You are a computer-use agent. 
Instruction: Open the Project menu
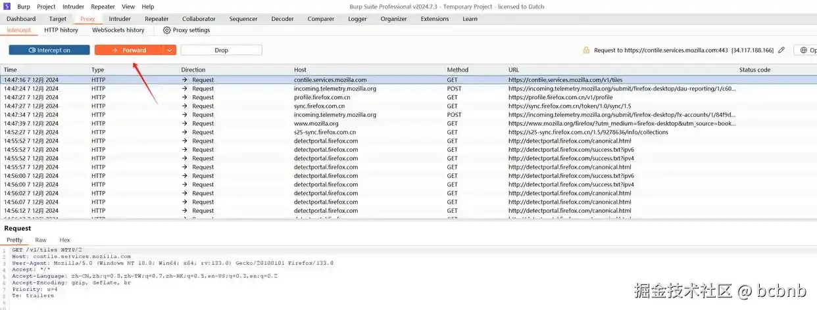tap(46, 7)
